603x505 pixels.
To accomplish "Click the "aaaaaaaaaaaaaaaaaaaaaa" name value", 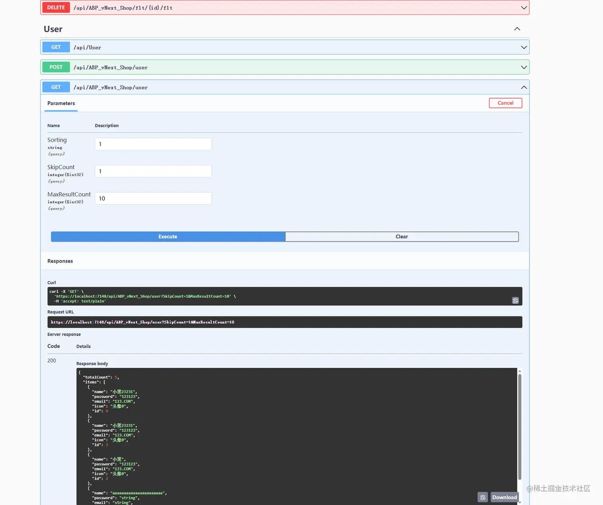I will point(138,493).
